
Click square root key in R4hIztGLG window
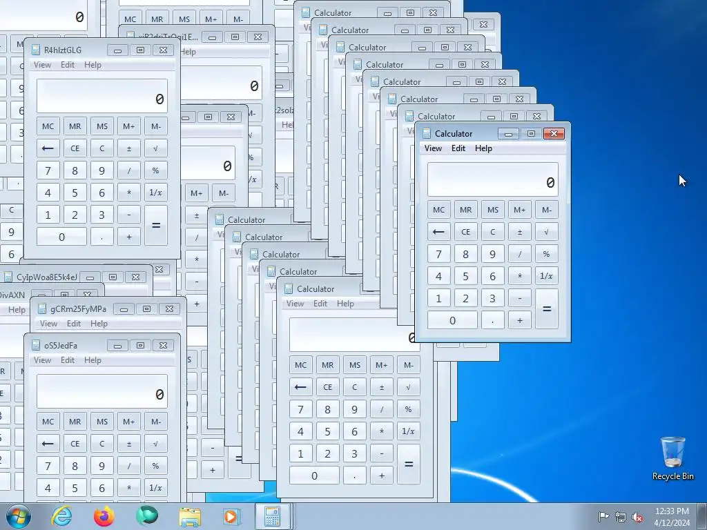coord(155,148)
